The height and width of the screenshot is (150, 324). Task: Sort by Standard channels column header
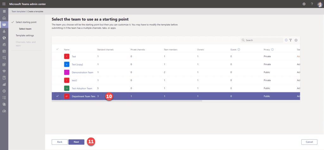coord(105,50)
